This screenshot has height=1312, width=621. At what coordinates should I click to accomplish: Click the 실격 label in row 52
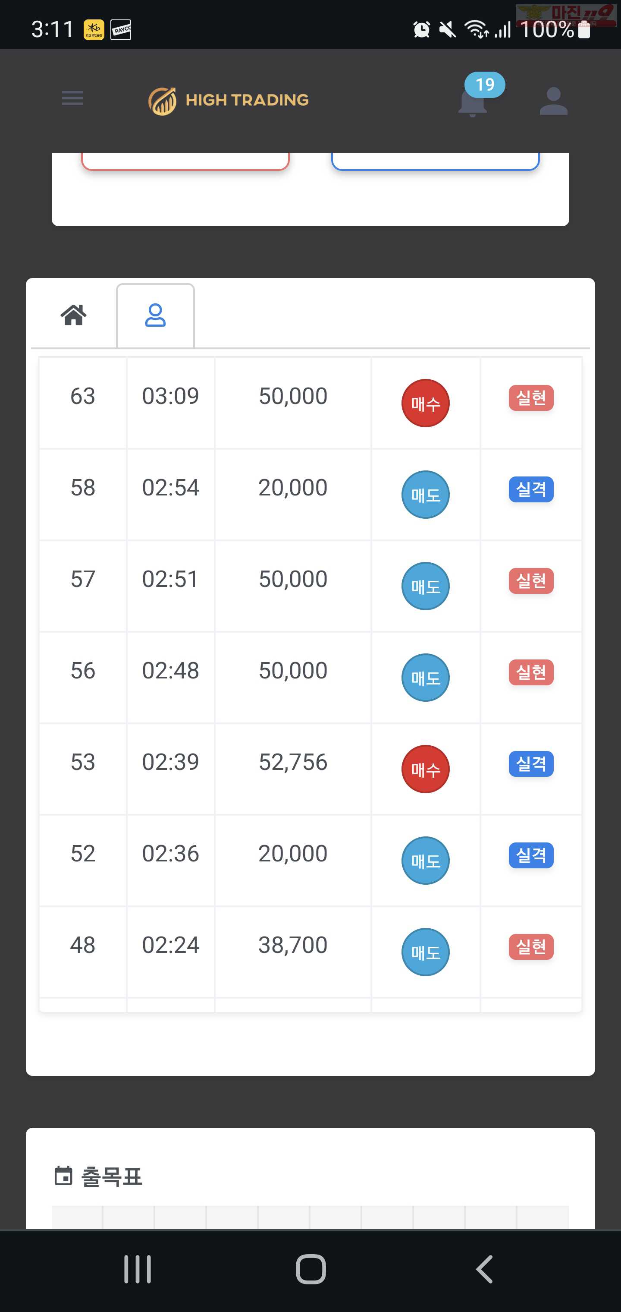pyautogui.click(x=531, y=855)
